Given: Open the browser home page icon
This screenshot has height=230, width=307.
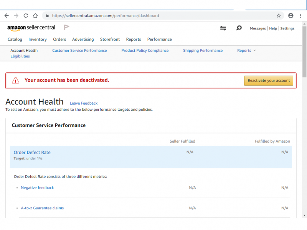Looking at the screenshot, I should click(x=35, y=16).
